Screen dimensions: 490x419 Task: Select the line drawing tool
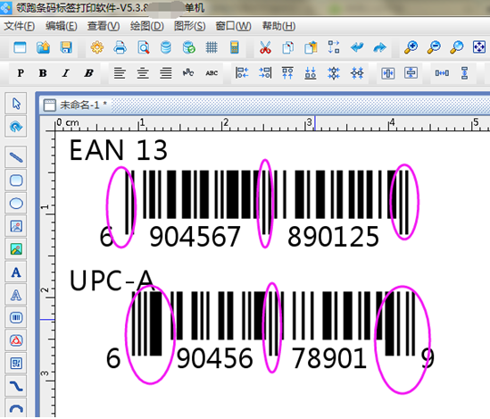(16, 157)
